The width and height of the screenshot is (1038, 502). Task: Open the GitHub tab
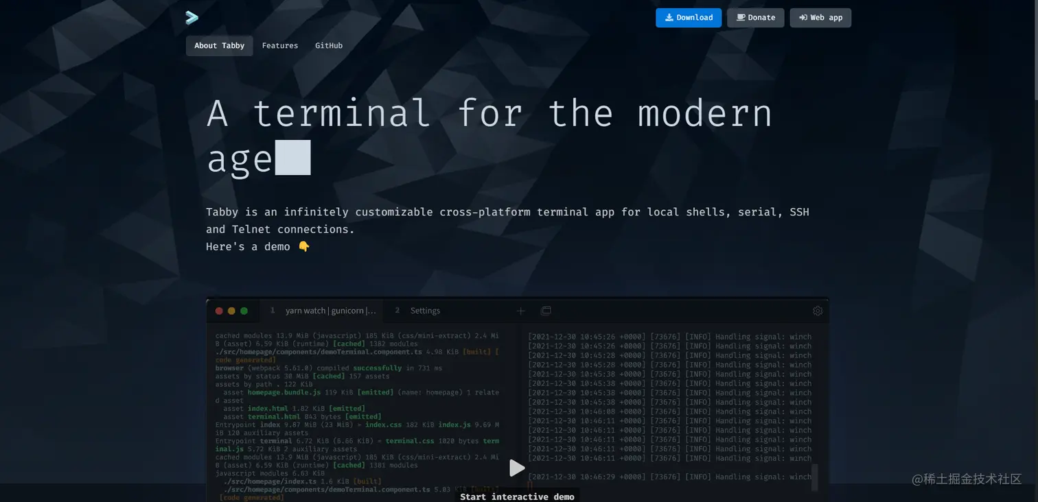329,46
